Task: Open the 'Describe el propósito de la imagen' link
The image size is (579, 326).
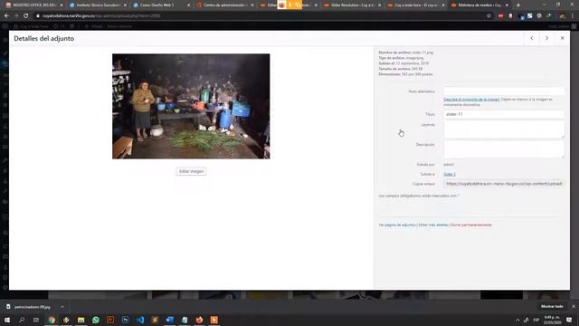Action: (x=471, y=100)
